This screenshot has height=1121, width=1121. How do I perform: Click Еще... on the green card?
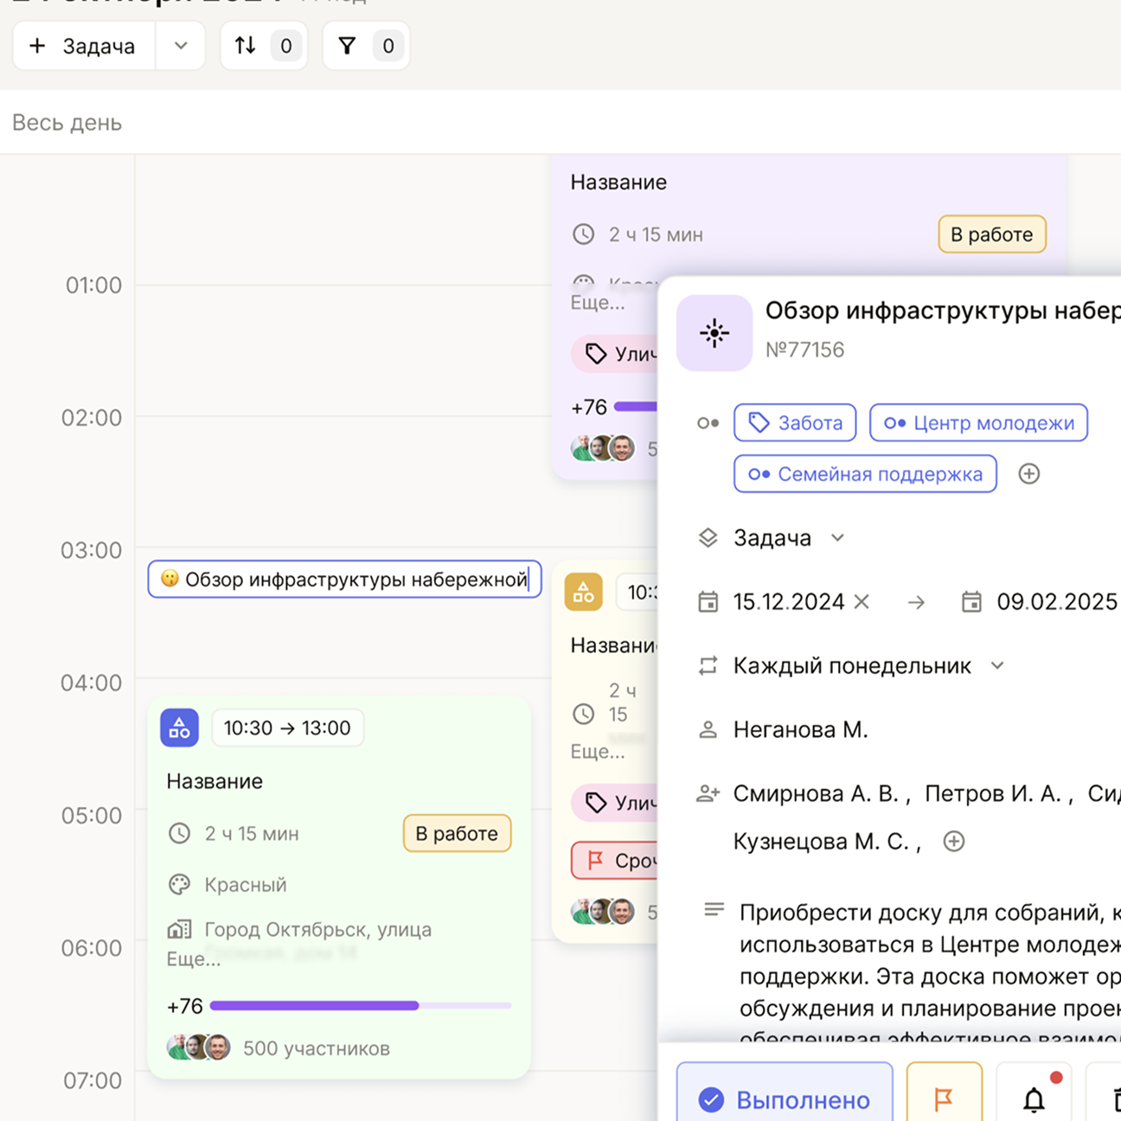(193, 958)
